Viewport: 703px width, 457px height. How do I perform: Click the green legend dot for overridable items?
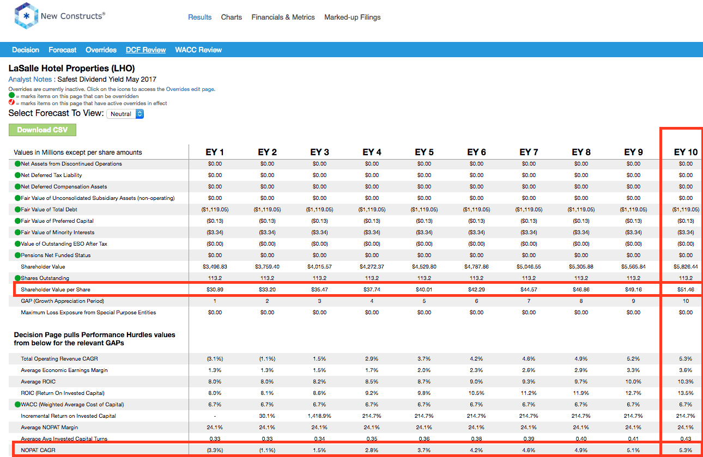[11, 95]
